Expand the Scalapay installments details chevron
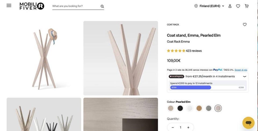258x131 pixels. [x=245, y=77]
